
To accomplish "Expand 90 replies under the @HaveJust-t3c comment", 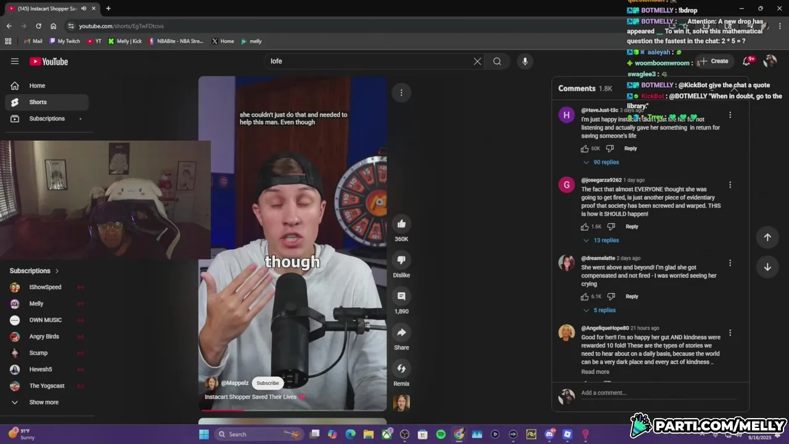I will 601,162.
